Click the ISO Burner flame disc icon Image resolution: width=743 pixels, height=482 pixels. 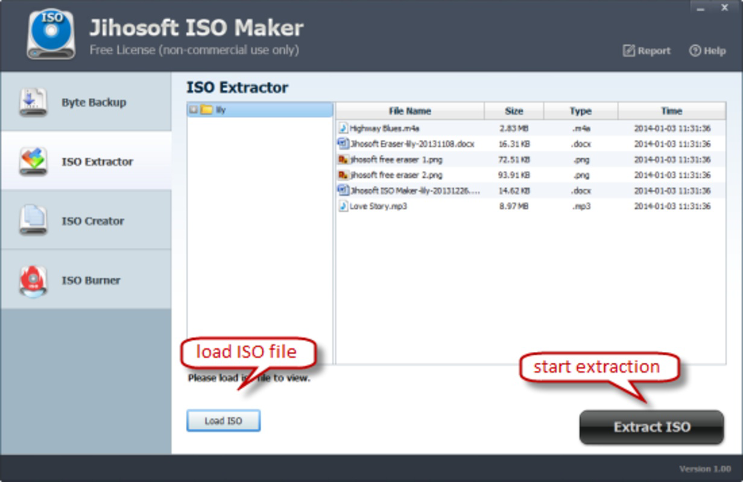tap(33, 280)
